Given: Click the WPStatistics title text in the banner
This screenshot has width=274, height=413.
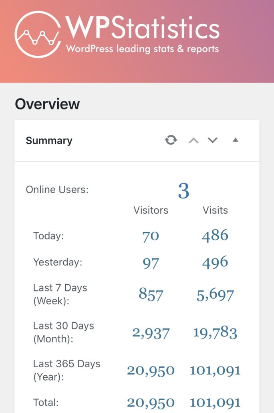Looking at the screenshot, I should click(143, 28).
